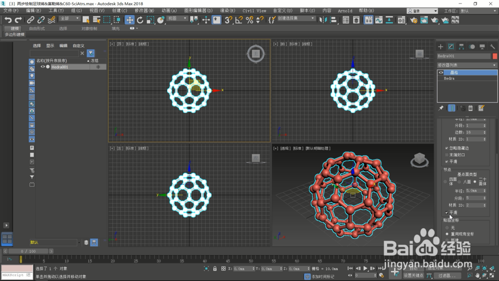Select 重用现有坐标 mapping radio
The image size is (499, 281).
[447, 234]
